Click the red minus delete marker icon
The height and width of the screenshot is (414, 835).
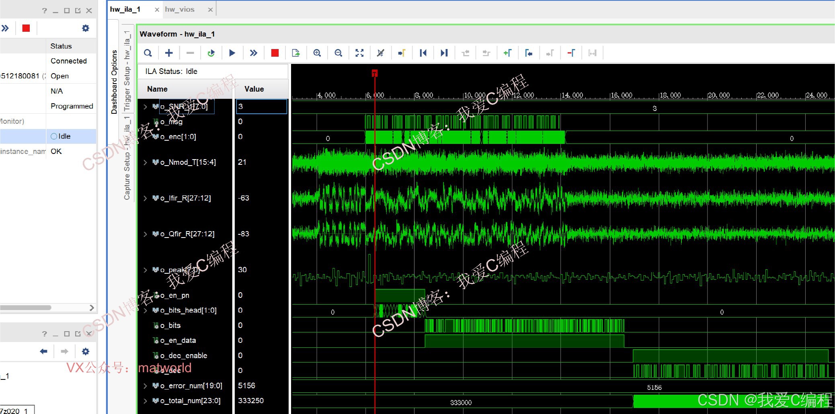(571, 53)
